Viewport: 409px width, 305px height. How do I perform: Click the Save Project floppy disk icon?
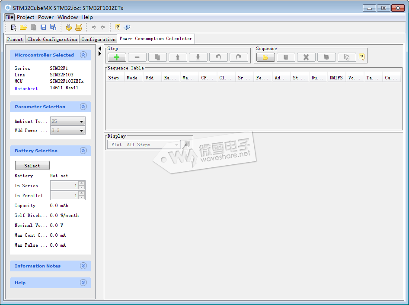(43, 27)
